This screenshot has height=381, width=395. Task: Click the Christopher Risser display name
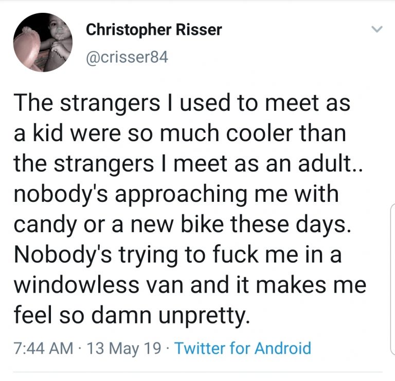tap(153, 30)
